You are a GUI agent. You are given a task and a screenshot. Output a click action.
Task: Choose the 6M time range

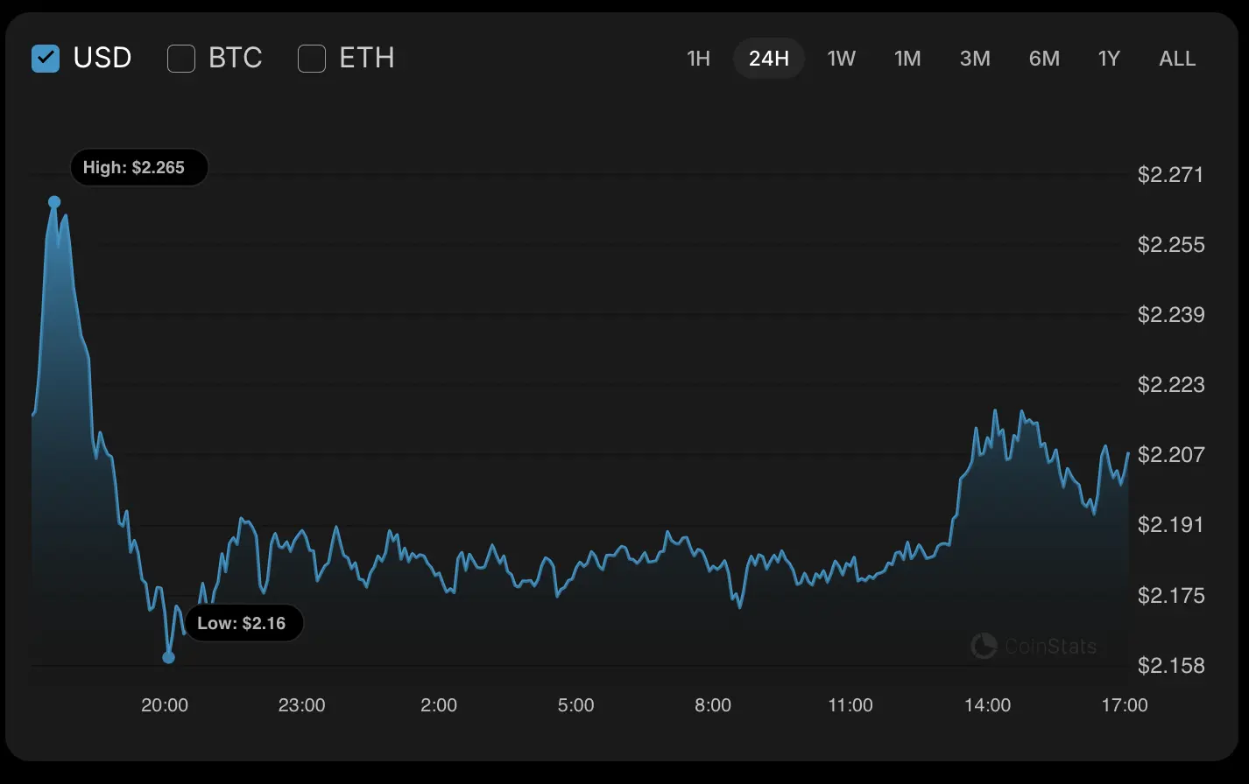pos(1044,59)
